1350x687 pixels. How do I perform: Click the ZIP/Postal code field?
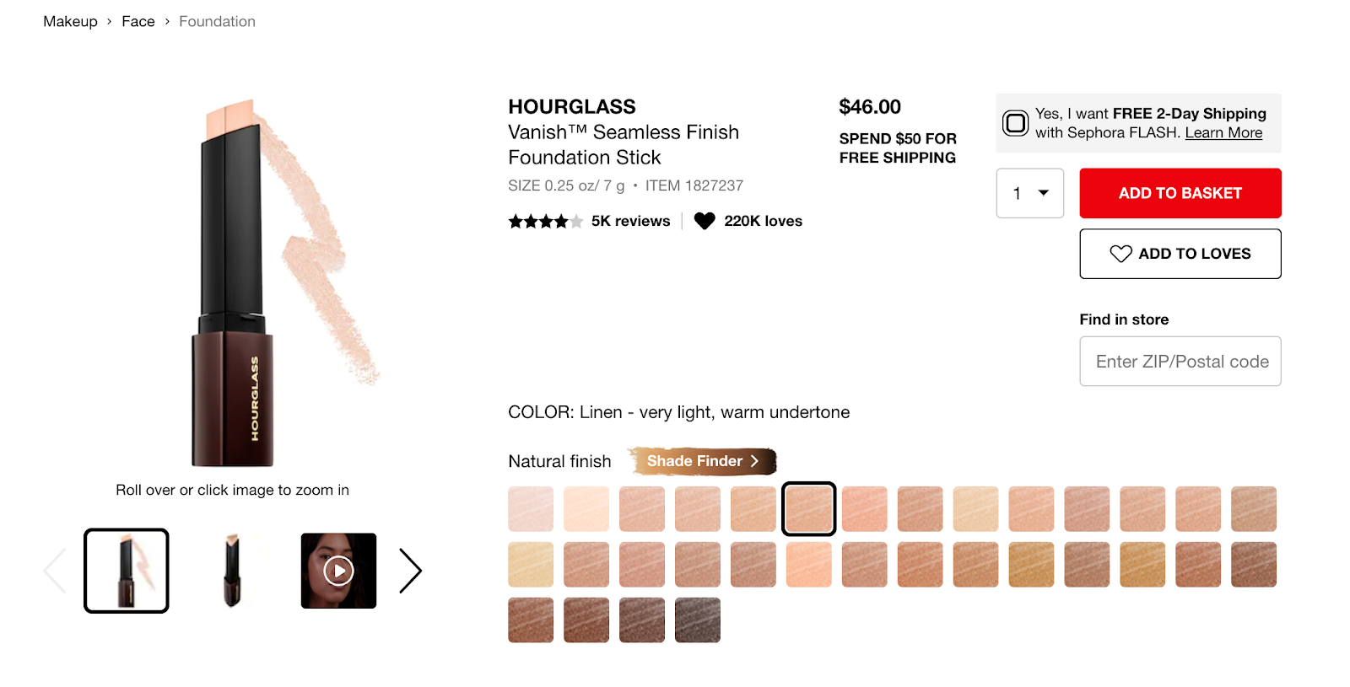(x=1180, y=362)
